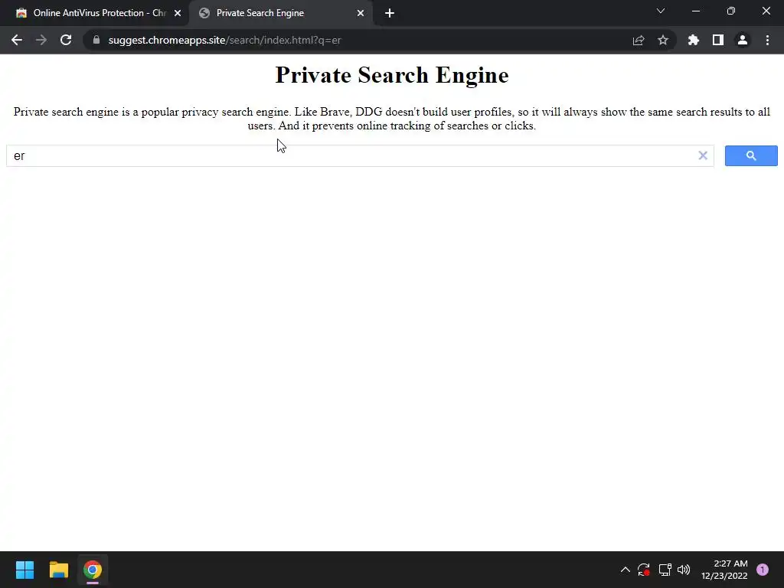Restore down the Chrome window
The width and height of the screenshot is (784, 588).
click(x=731, y=11)
